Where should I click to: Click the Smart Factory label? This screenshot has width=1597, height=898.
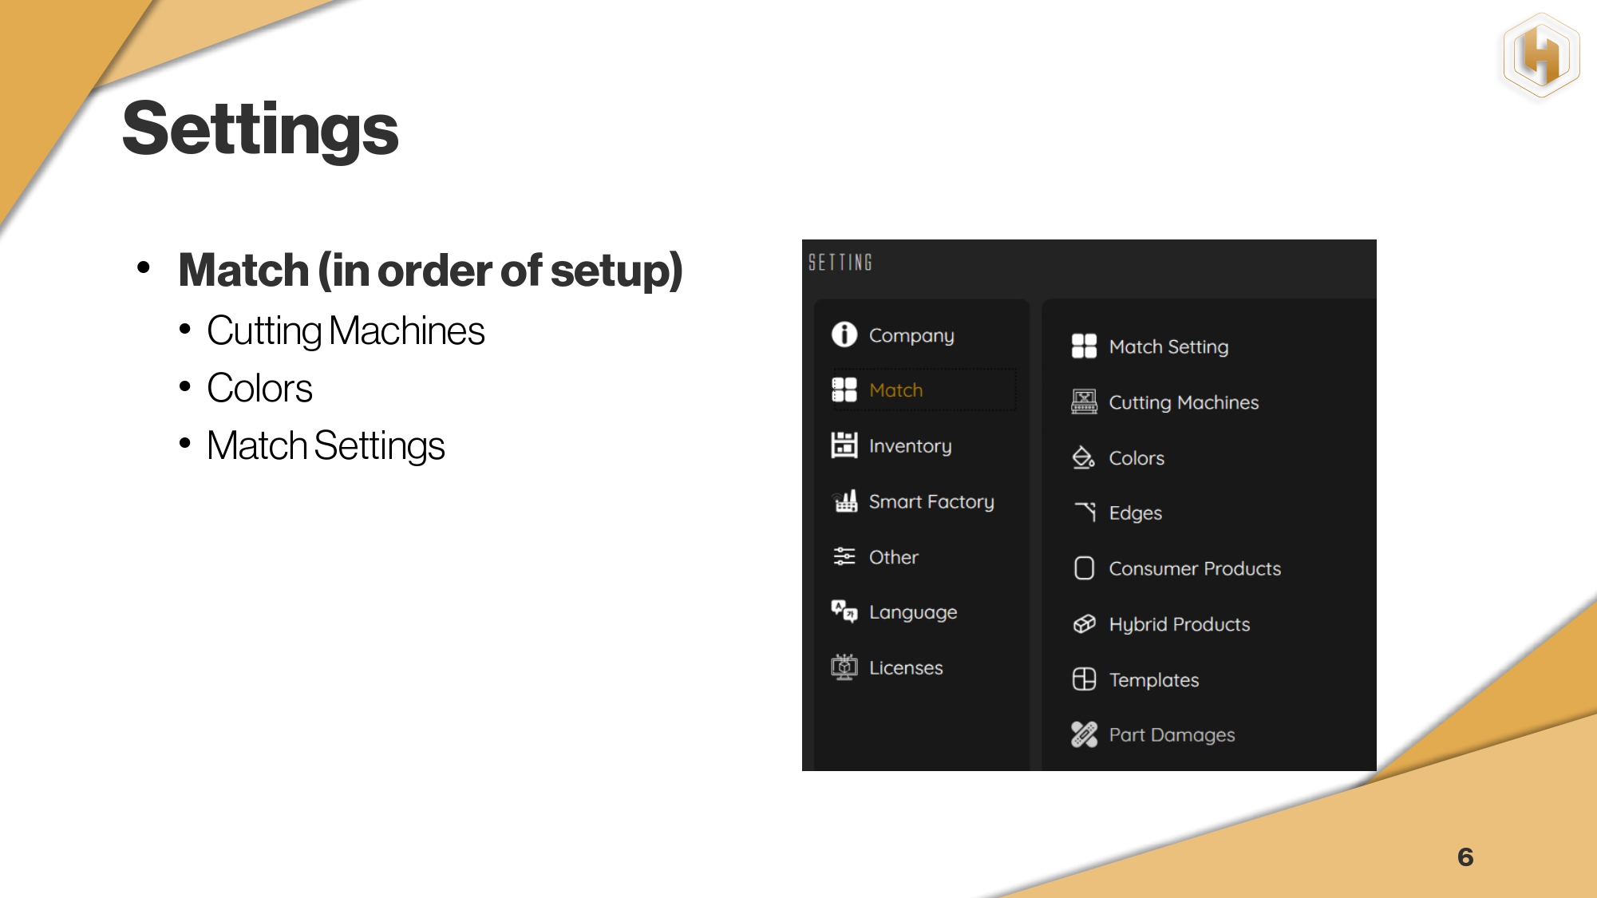point(931,501)
